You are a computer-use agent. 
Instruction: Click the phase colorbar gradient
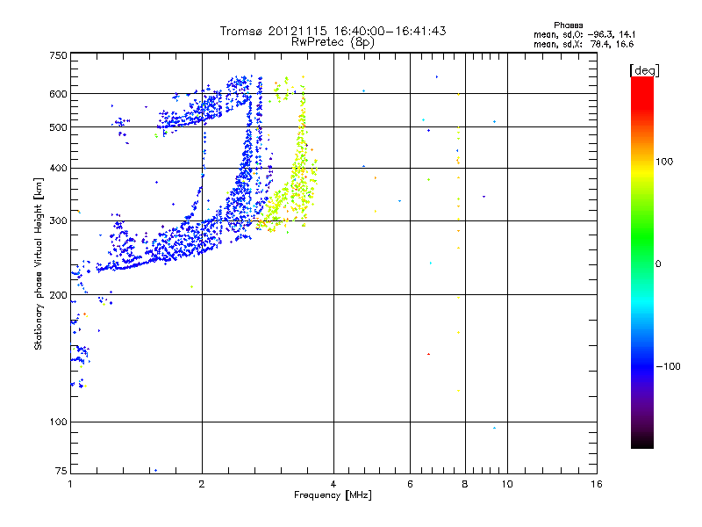coord(642,263)
